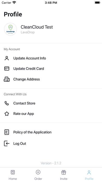Open Update Account Info
This screenshot has height=182, width=102.
tap(51, 58)
